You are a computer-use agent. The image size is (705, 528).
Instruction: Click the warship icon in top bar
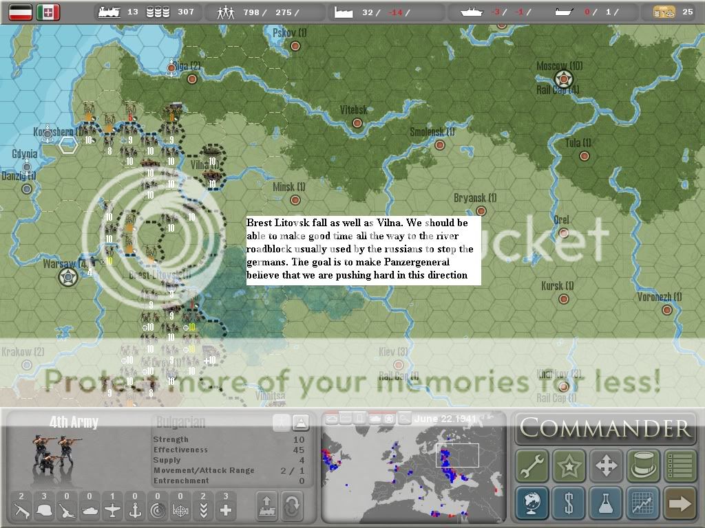point(472,12)
